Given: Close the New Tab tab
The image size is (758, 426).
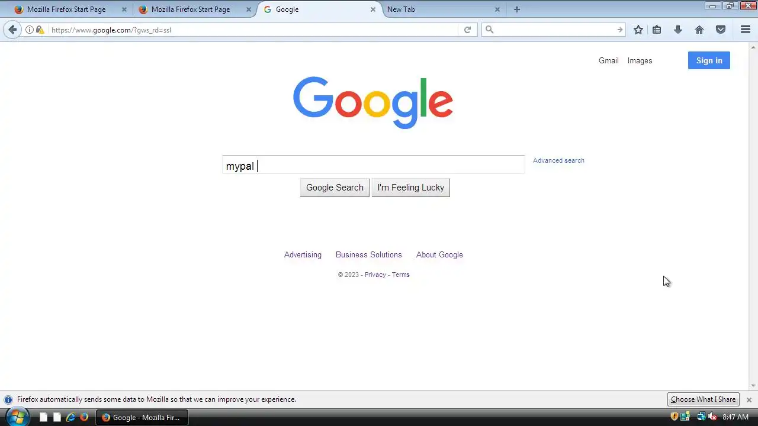Looking at the screenshot, I should click(x=497, y=9).
